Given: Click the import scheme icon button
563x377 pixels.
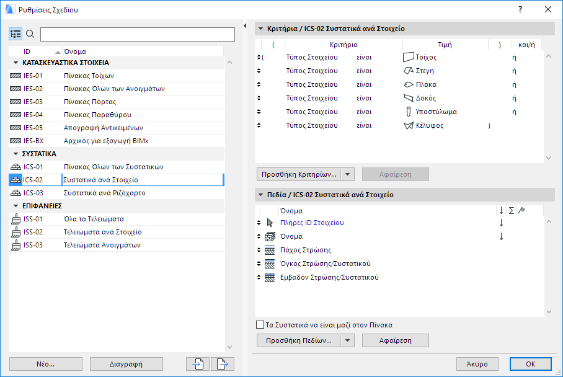Looking at the screenshot, I should click(198, 364).
